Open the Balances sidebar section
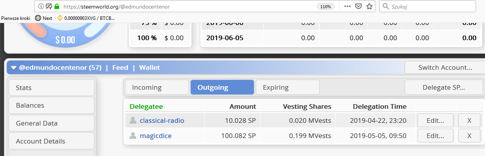 click(52, 105)
